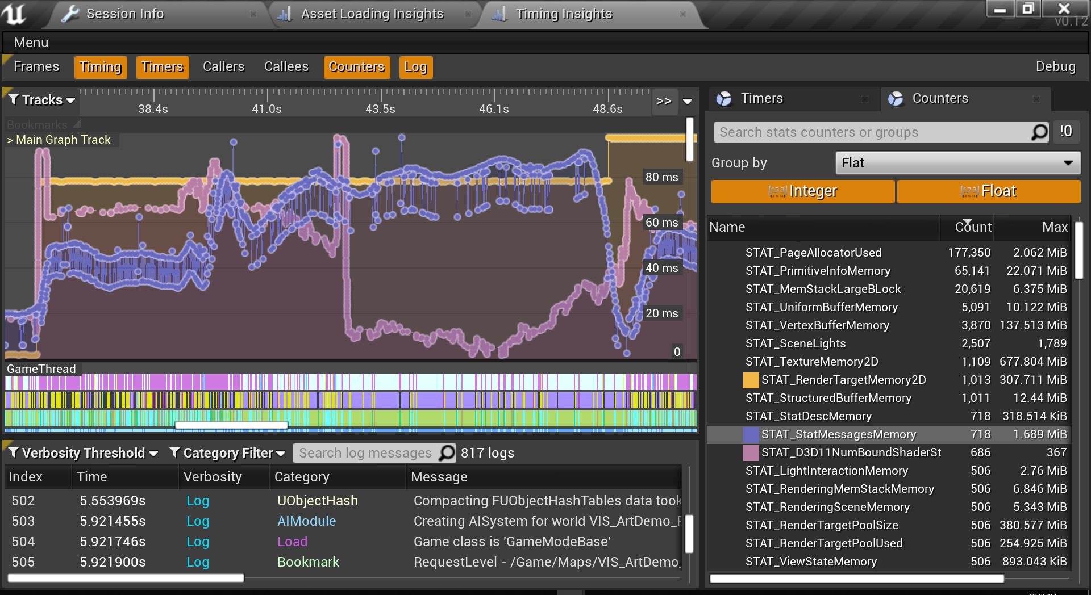Click the chart icon on Timing Insights tab
1091x595 pixels.
499,14
